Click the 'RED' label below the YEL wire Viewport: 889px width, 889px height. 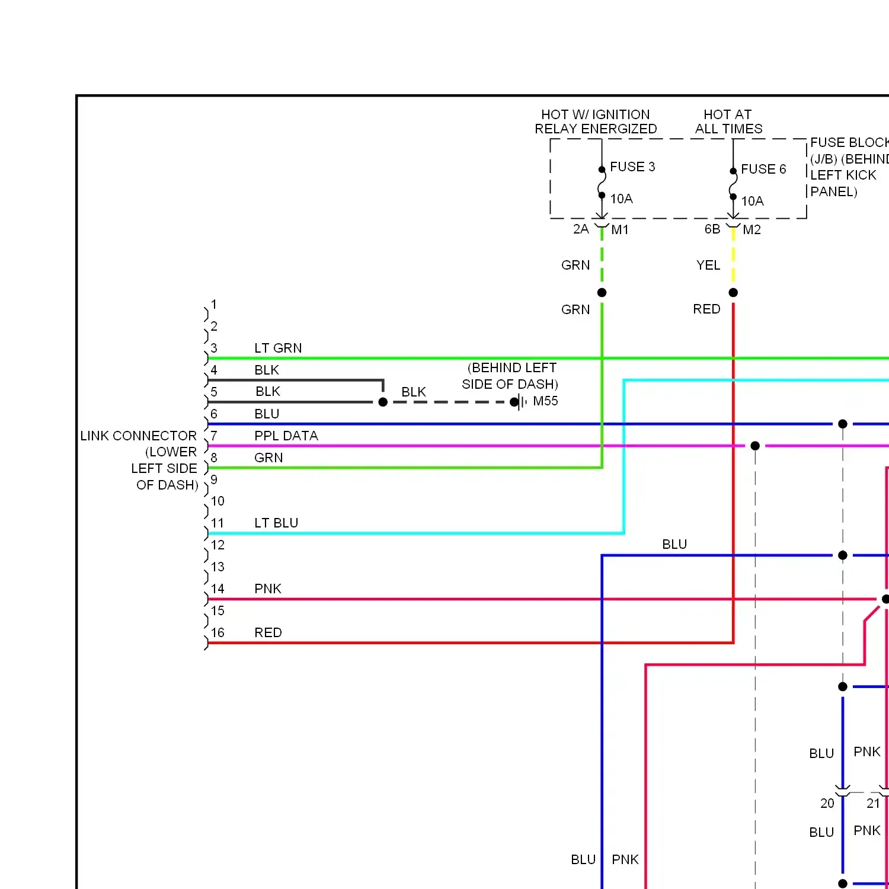click(x=706, y=309)
